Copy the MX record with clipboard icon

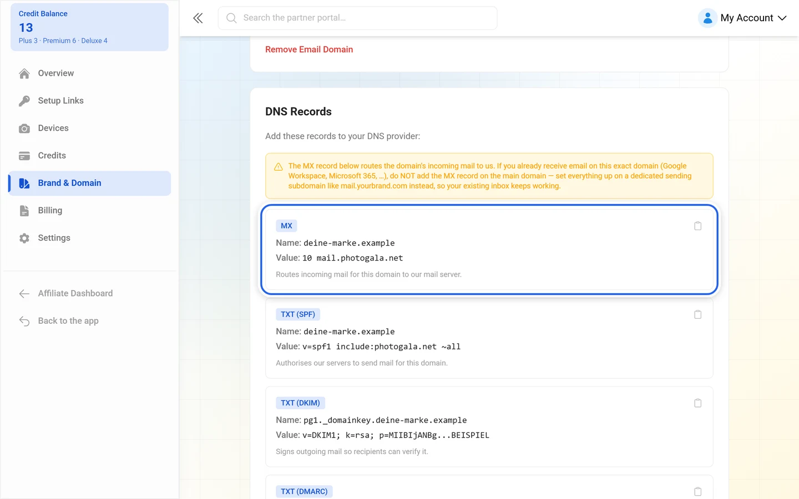pos(698,226)
